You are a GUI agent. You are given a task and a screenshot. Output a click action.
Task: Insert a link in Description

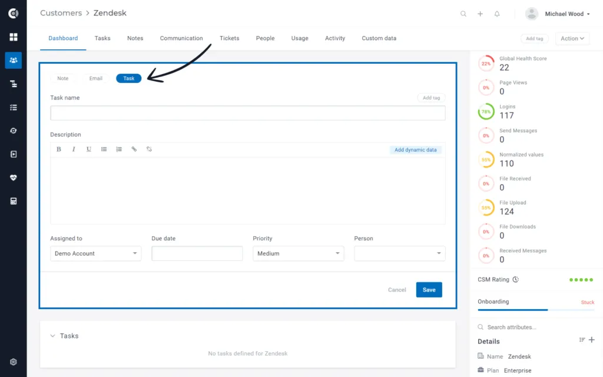tap(134, 149)
